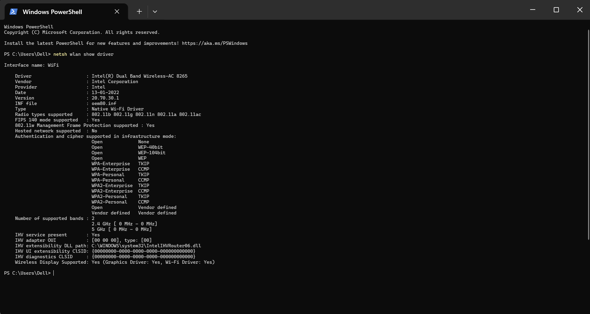This screenshot has height=314, width=590.
Task: Click the 'WPA2-Personal' CCMP row
Action: pos(120,202)
